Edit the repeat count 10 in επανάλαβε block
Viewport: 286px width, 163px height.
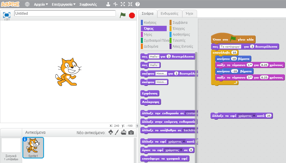click(x=234, y=52)
